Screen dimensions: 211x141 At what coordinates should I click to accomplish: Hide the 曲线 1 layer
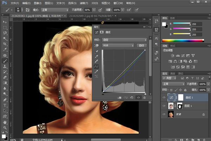pyautogui.click(x=165, y=98)
